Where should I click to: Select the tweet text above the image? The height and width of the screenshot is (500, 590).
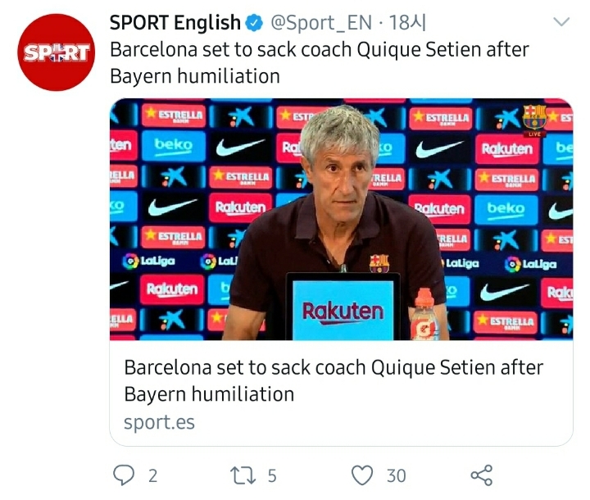pyautogui.click(x=320, y=62)
